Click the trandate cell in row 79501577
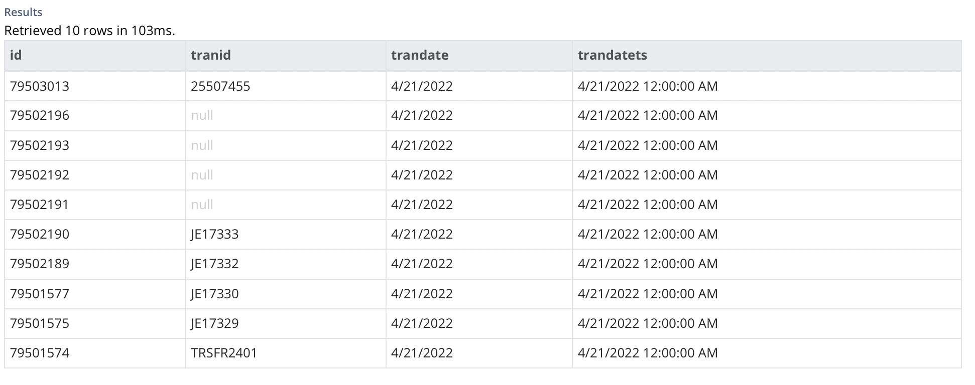975x385 pixels. point(422,294)
